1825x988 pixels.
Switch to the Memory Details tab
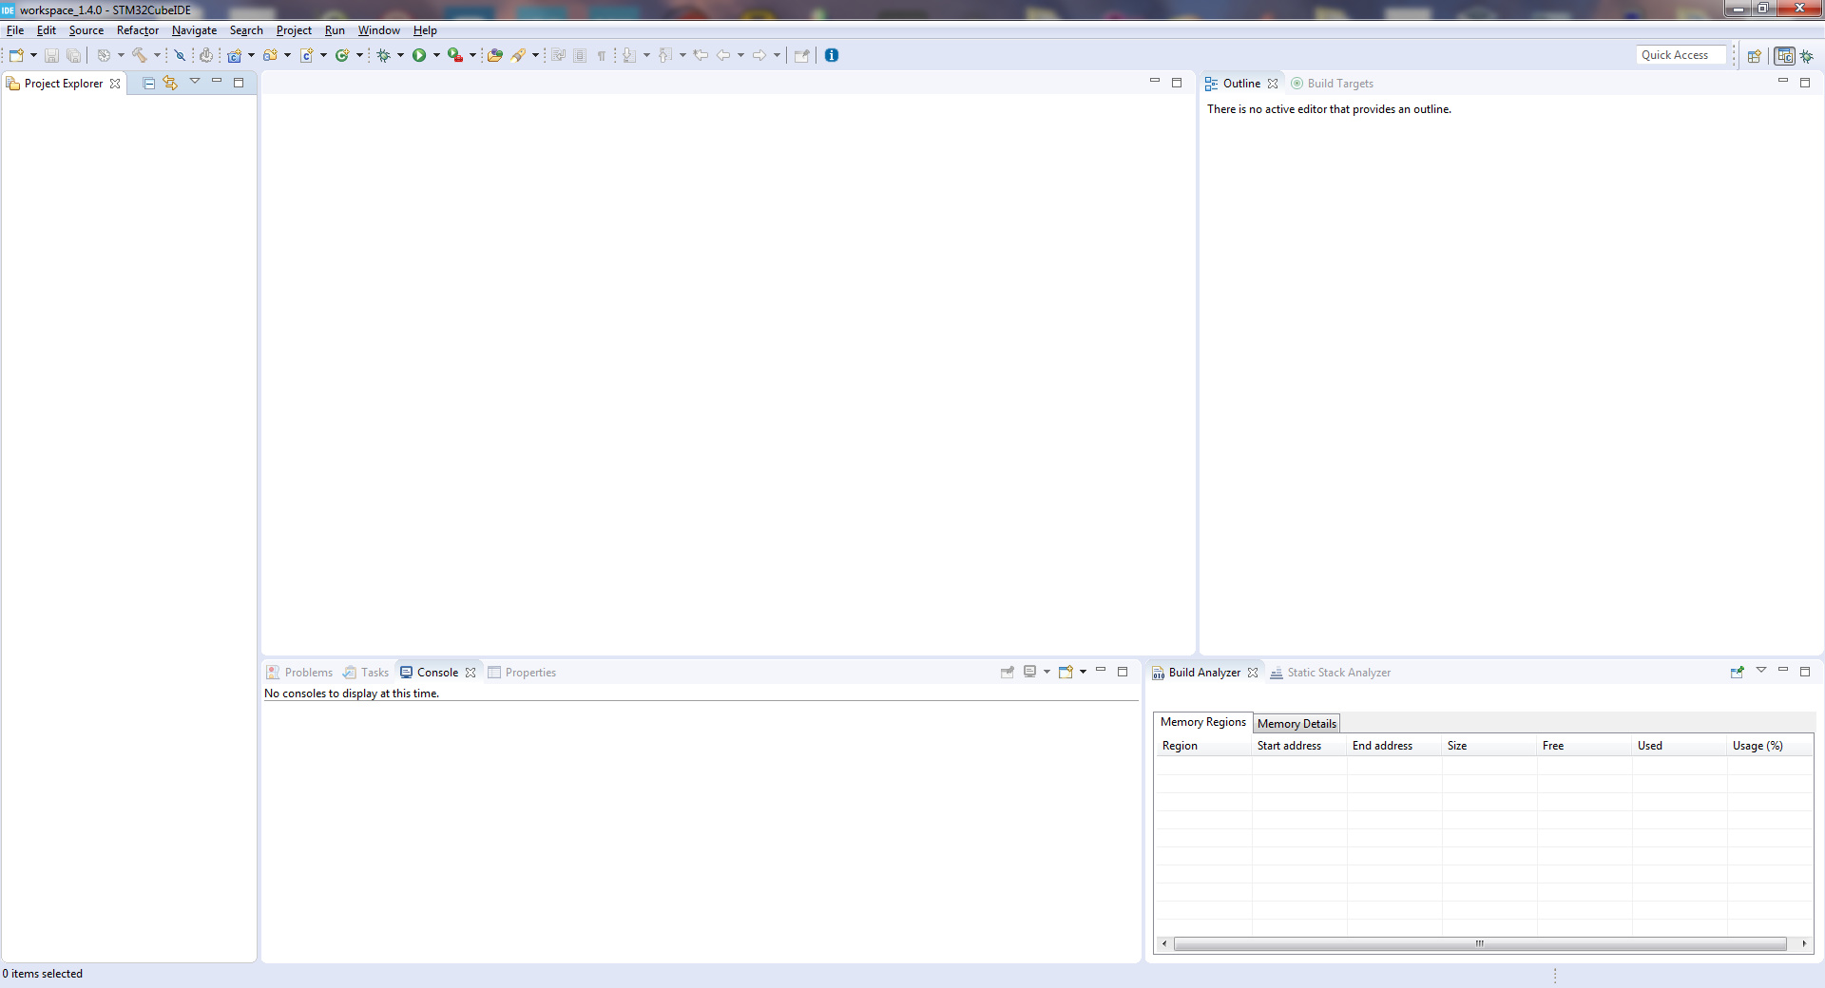[x=1297, y=723]
